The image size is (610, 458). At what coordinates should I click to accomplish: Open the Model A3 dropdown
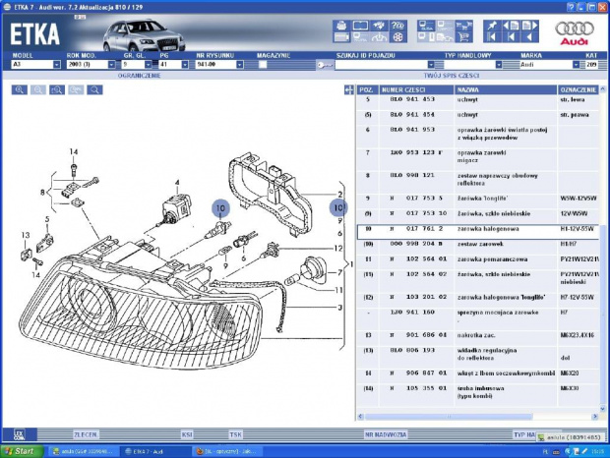pos(57,65)
